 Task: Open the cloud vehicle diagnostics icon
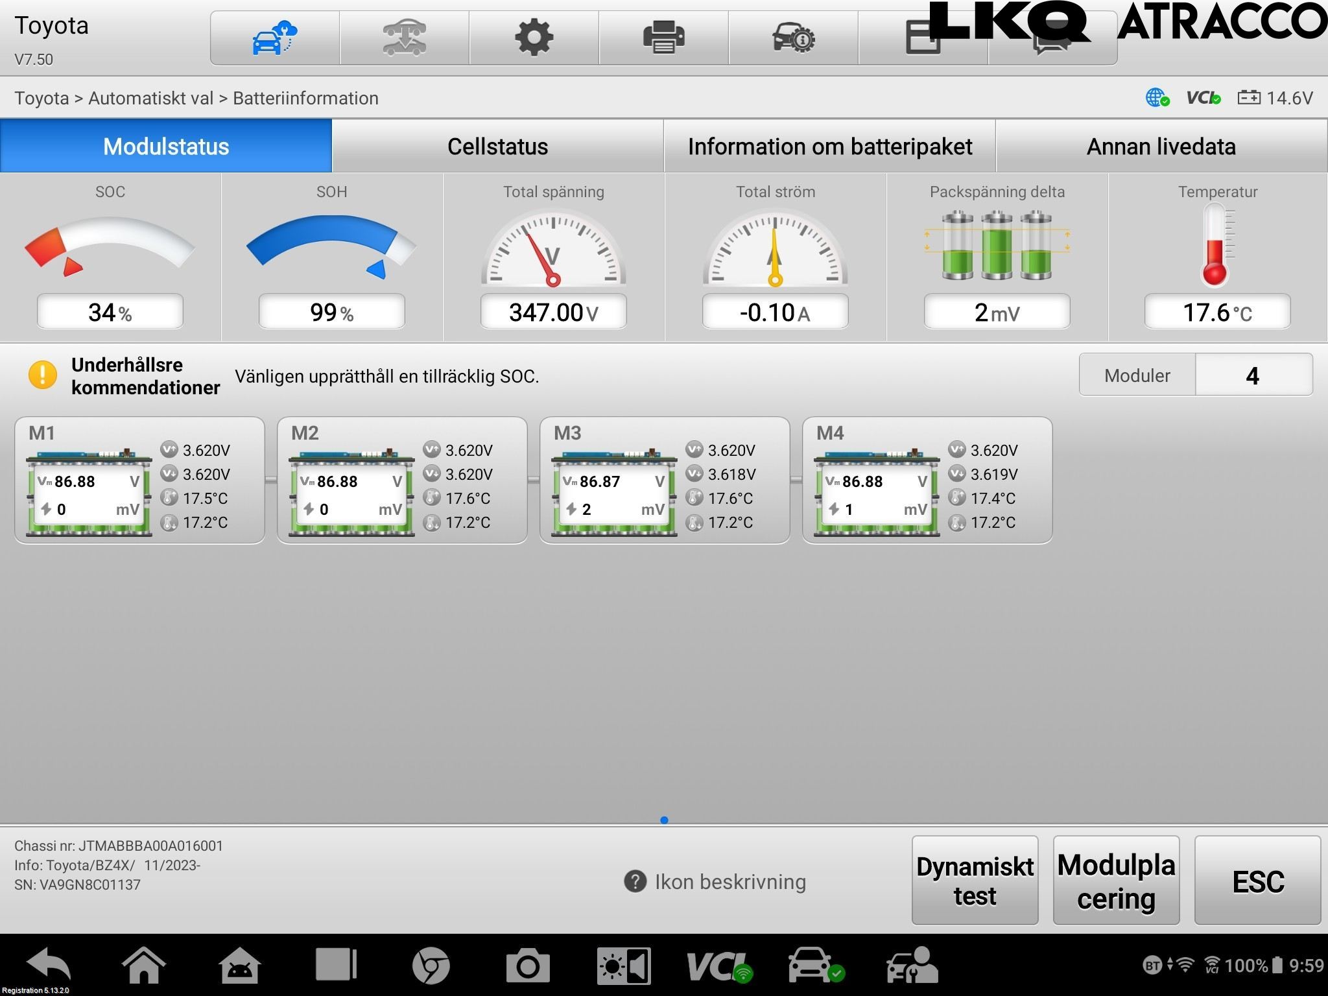point(274,38)
